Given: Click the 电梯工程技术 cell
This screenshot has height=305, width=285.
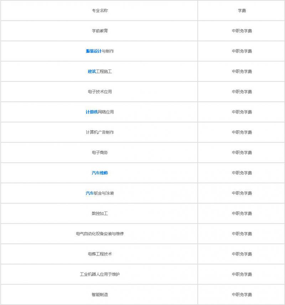Looking at the screenshot, I should click(x=100, y=254).
